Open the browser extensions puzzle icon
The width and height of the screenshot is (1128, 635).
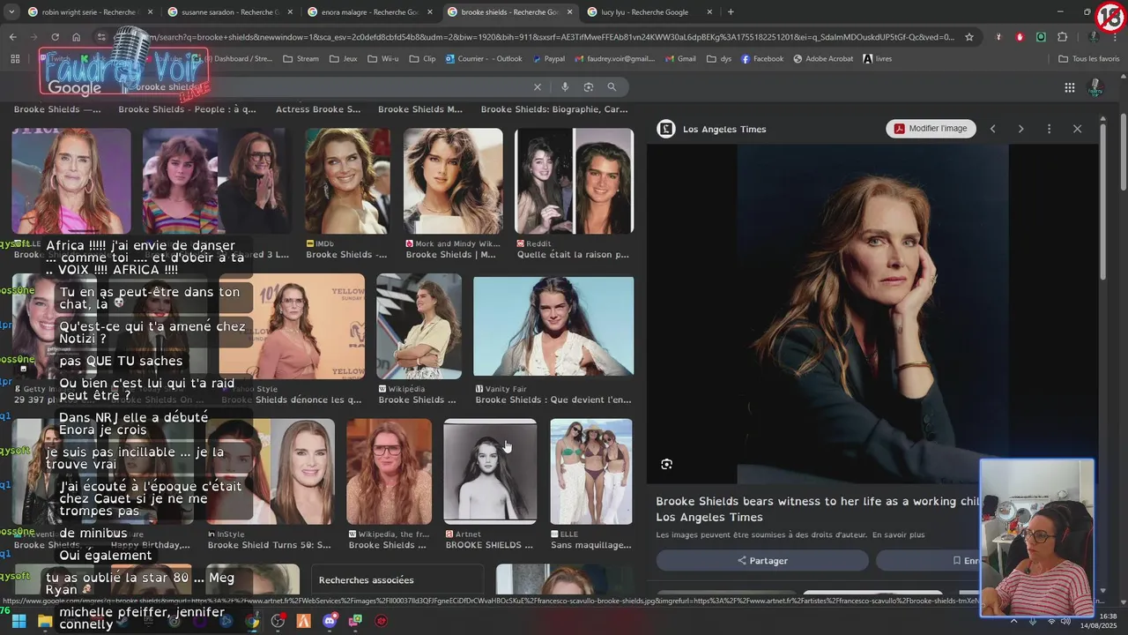point(1062,37)
